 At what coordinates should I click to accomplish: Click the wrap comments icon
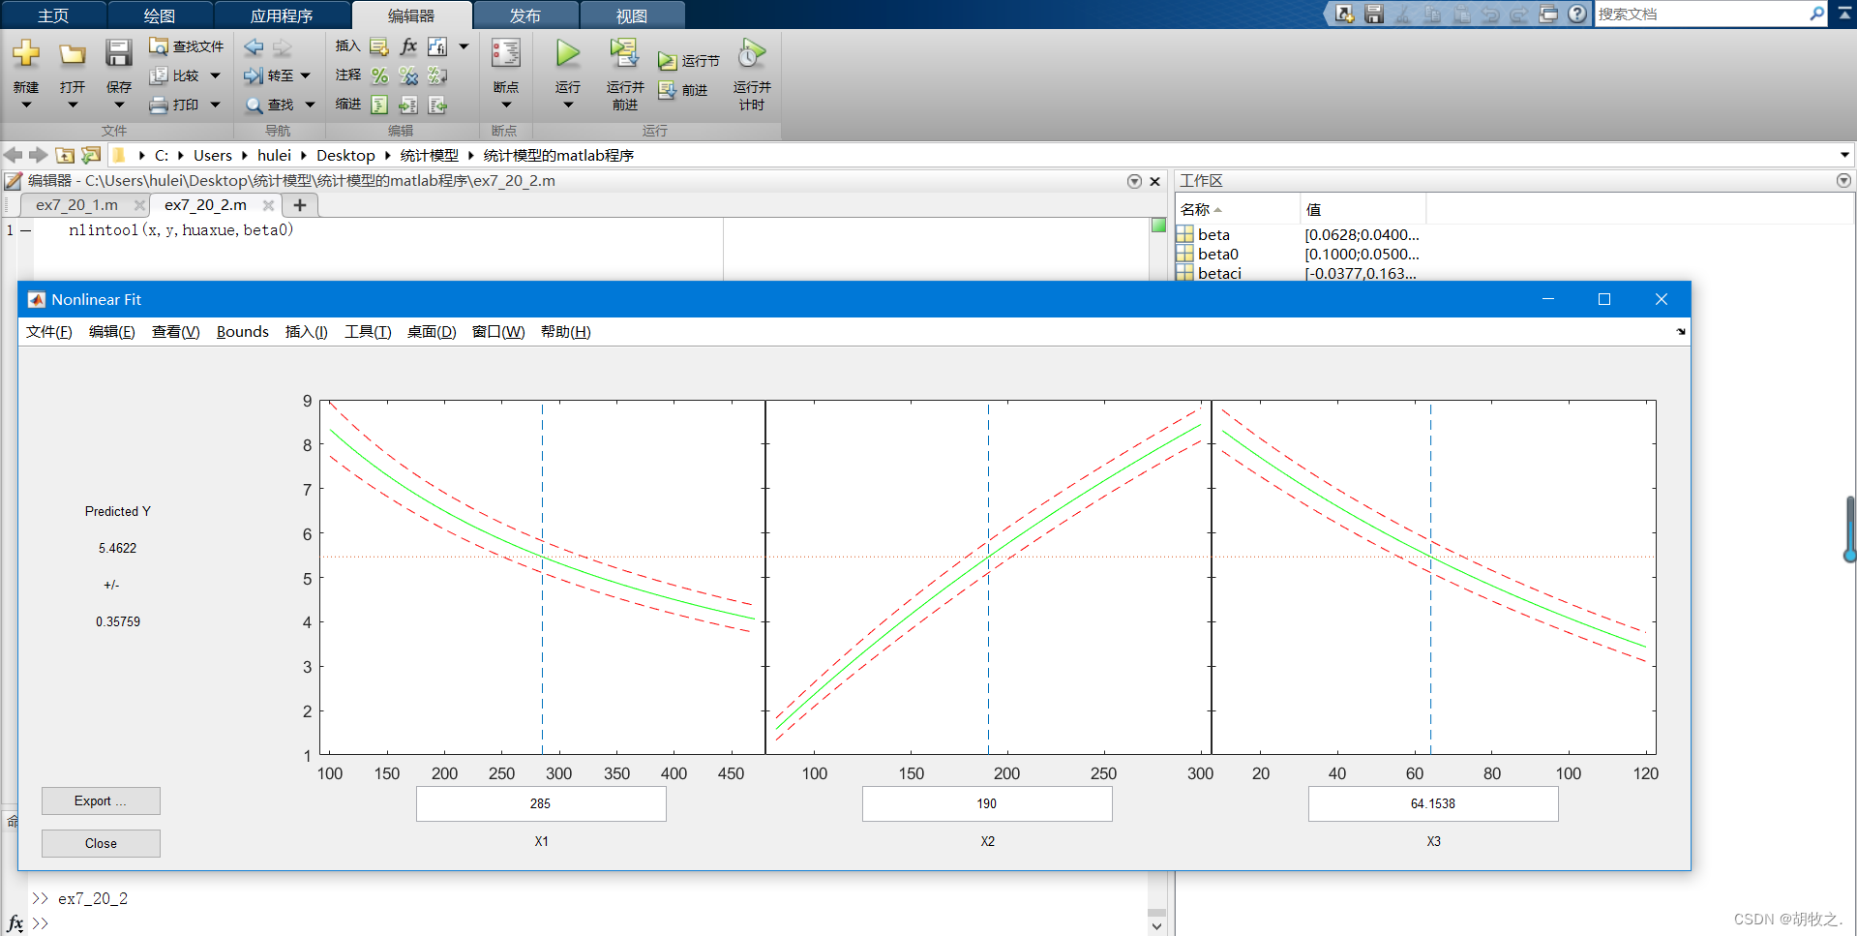pyautogui.click(x=437, y=75)
